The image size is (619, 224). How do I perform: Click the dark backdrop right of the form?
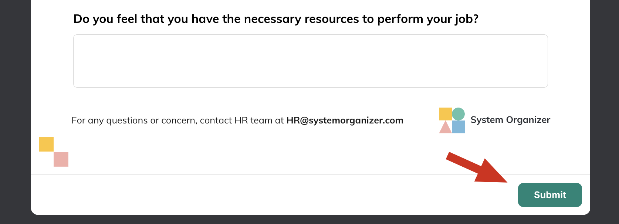click(x=605, y=111)
